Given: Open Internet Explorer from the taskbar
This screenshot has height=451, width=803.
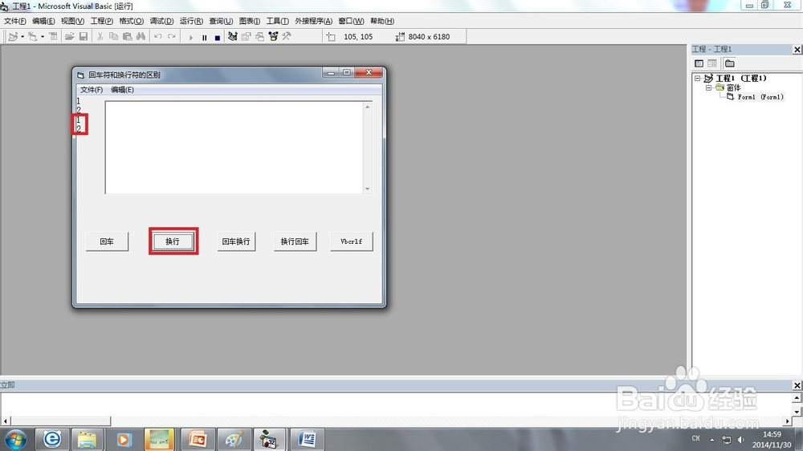Looking at the screenshot, I should (x=51, y=439).
